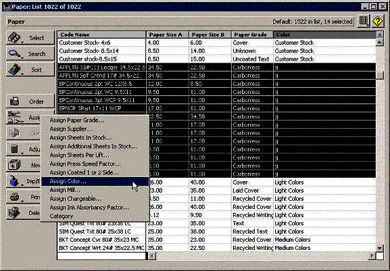This screenshot has height=271, width=390.
Task: Open the Search tool
Action: coord(31,53)
